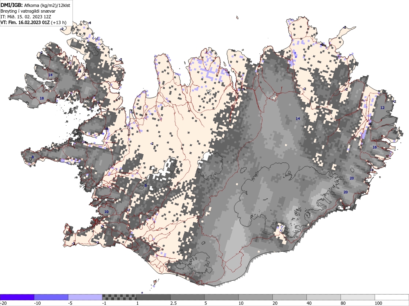Click the '18' value label on the map

click(42, 98)
